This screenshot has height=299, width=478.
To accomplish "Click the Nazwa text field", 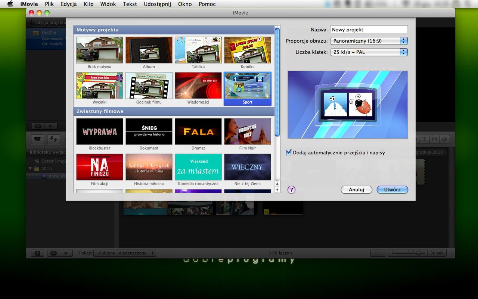I will [369, 30].
